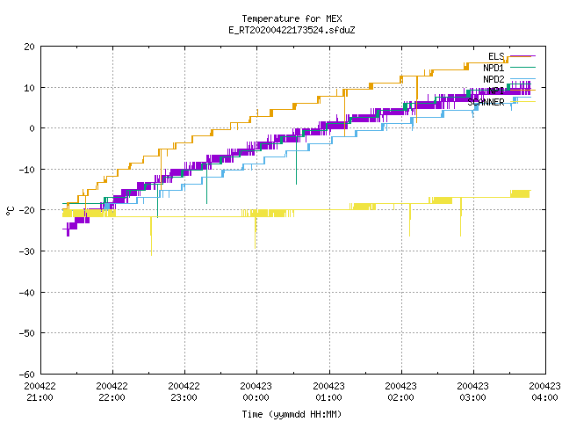Click the x-axis label 200423 03:00
This screenshot has width=562, height=422.
click(x=473, y=392)
